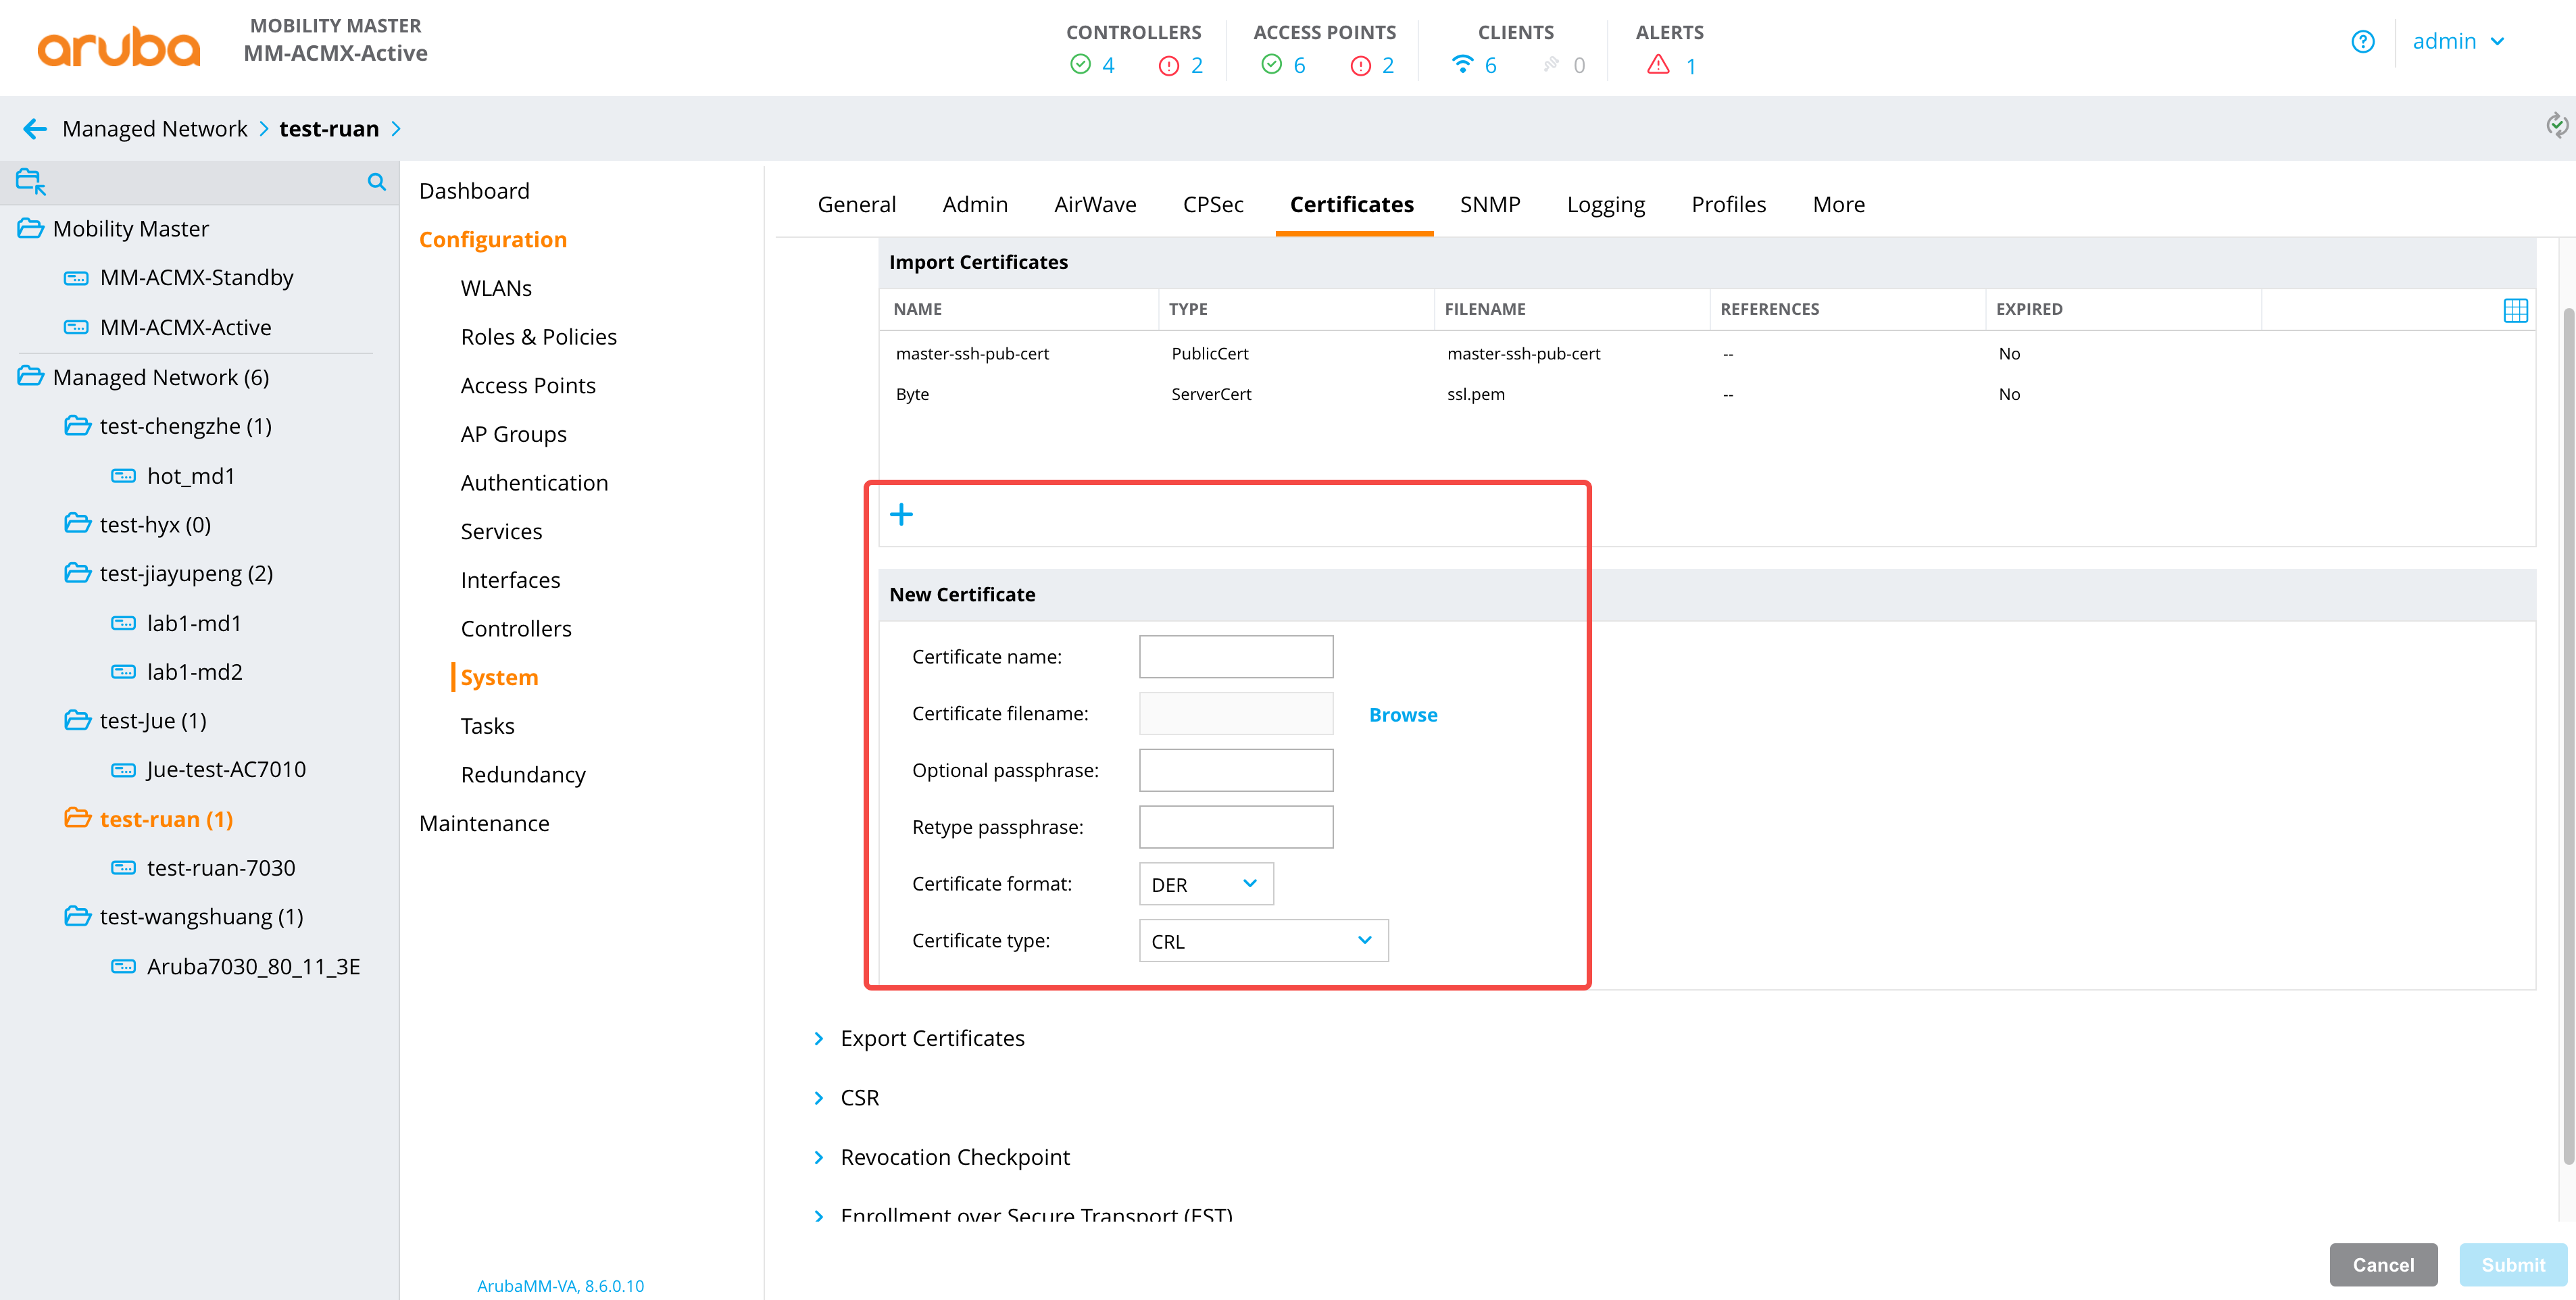Screen dimensions: 2576x1300
Task: Click Managed Network in the breadcrumb
Action: pos(155,129)
